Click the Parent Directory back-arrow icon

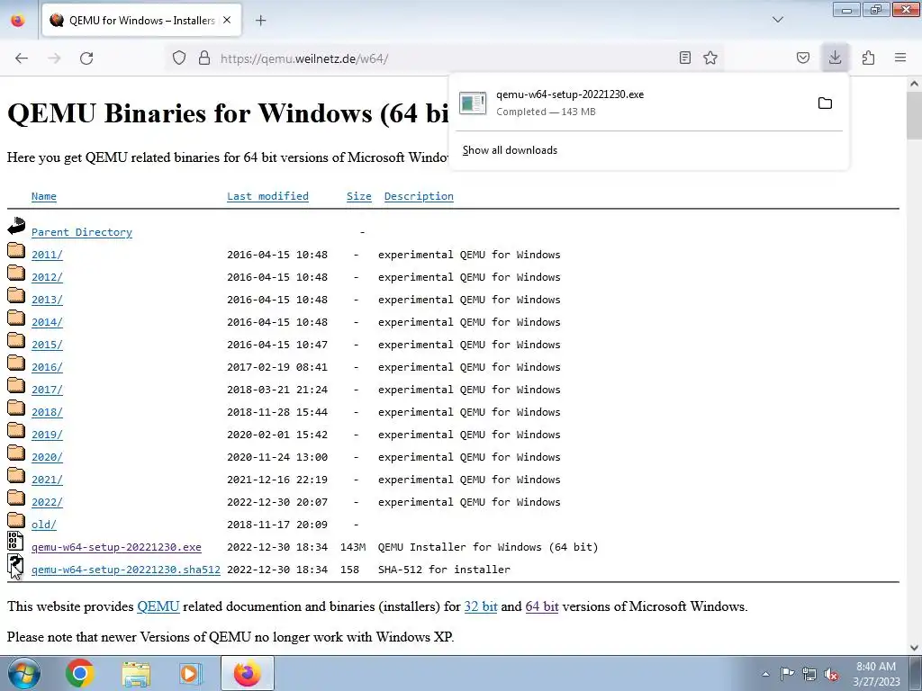pyautogui.click(x=16, y=225)
